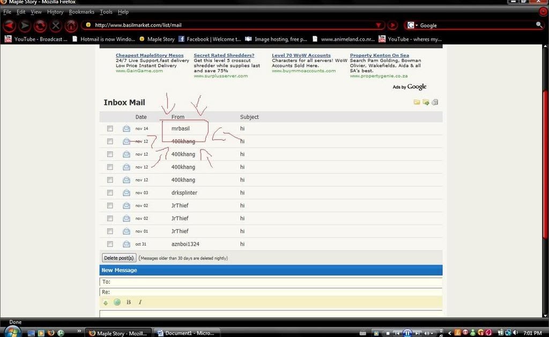Open the message from aznboi1324
Image resolution: width=549 pixels, height=337 pixels.
click(185, 244)
